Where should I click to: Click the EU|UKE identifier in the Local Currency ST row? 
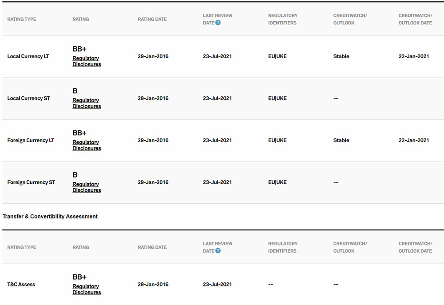point(277,99)
